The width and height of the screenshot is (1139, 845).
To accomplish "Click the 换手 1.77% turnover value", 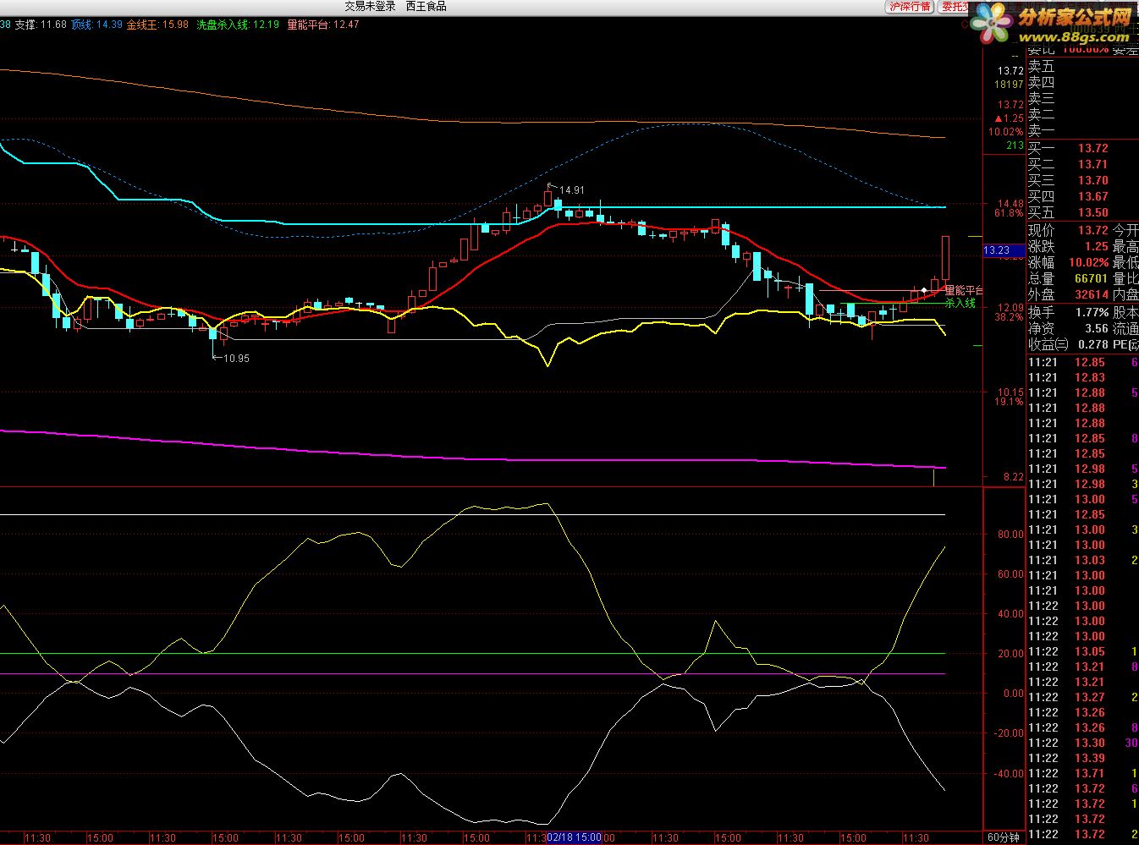I will pyautogui.click(x=1091, y=312).
